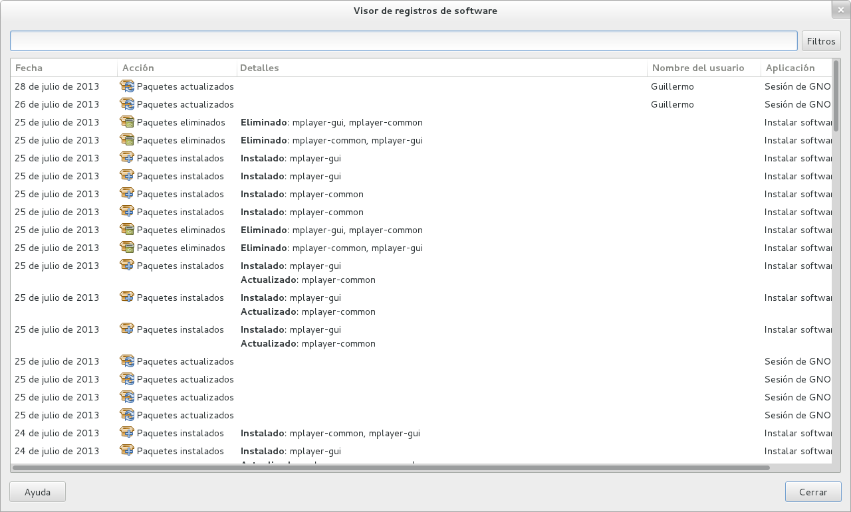Click 'Paquetes actualizados' in the 28 de julio row
This screenshot has height=512, width=851.
pos(185,86)
